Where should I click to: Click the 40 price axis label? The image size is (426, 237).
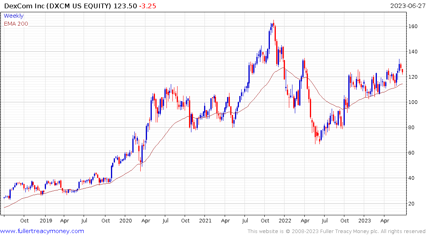tap(411, 178)
